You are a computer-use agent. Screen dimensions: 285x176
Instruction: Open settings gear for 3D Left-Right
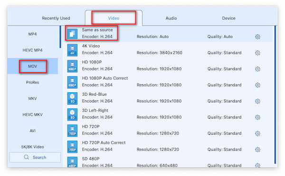click(257, 117)
